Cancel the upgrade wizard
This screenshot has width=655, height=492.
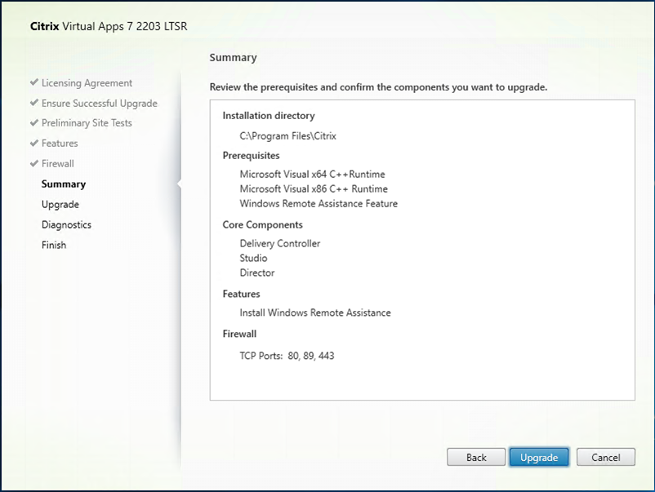[605, 458]
